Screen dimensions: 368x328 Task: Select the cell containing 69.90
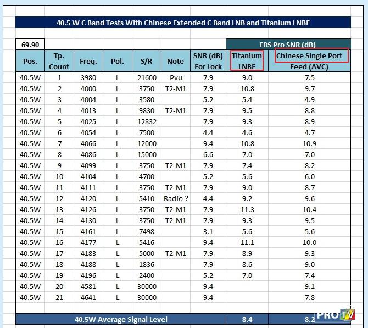(31, 44)
